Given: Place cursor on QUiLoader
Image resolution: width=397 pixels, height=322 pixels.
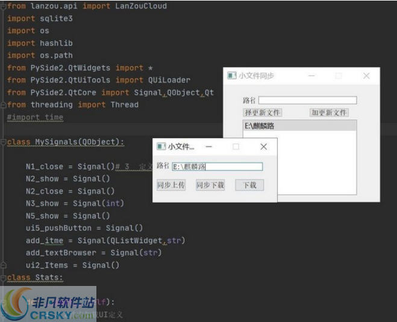Looking at the screenshot, I should 169,80.
